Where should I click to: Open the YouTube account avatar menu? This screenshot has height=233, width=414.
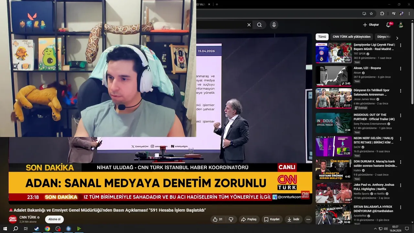pyautogui.click(x=401, y=25)
